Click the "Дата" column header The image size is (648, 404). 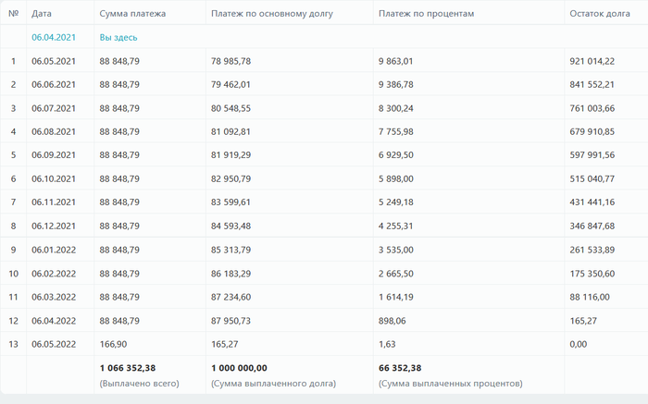tap(41, 14)
